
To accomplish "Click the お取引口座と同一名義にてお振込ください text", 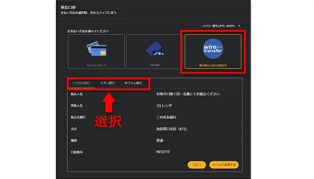I will click(188, 94).
